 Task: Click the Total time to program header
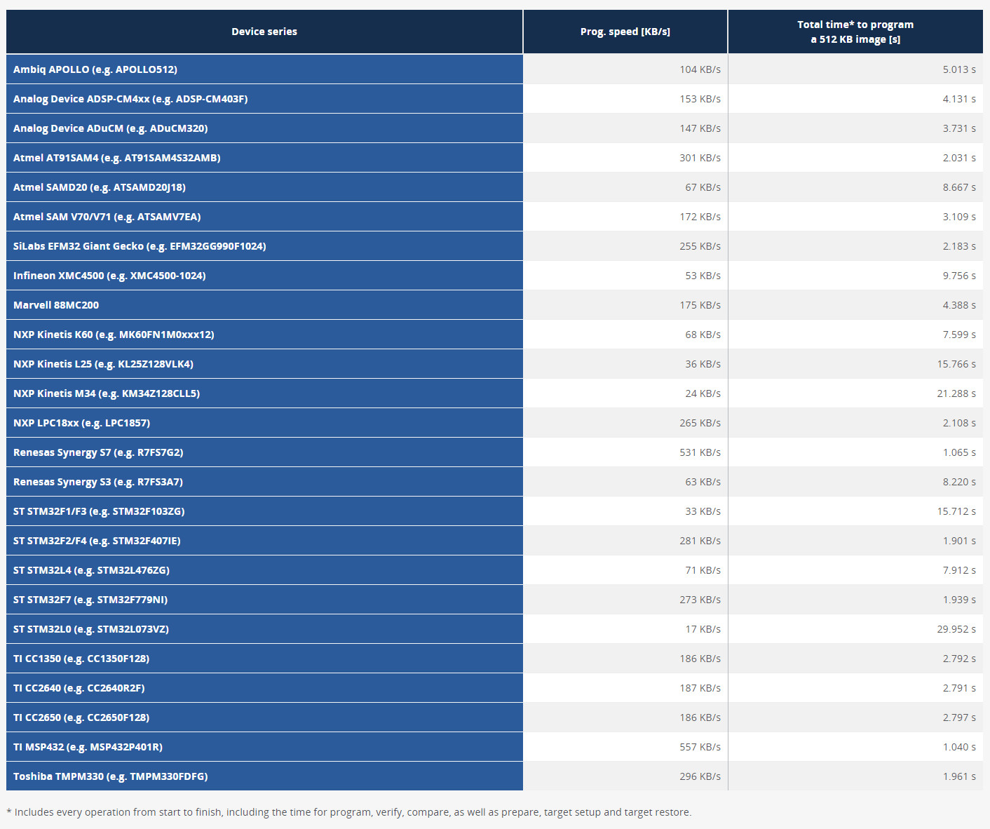855,32
